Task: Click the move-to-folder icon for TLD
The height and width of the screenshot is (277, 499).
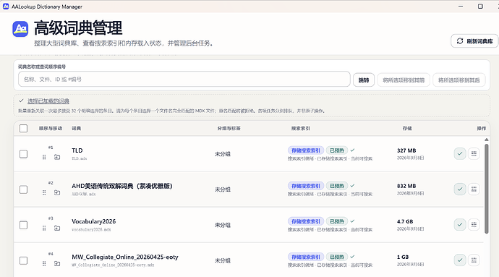Action: [57, 157]
